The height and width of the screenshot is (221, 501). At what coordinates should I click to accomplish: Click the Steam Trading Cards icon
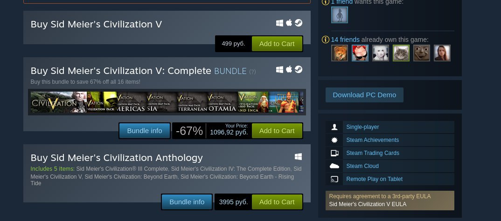pos(334,153)
